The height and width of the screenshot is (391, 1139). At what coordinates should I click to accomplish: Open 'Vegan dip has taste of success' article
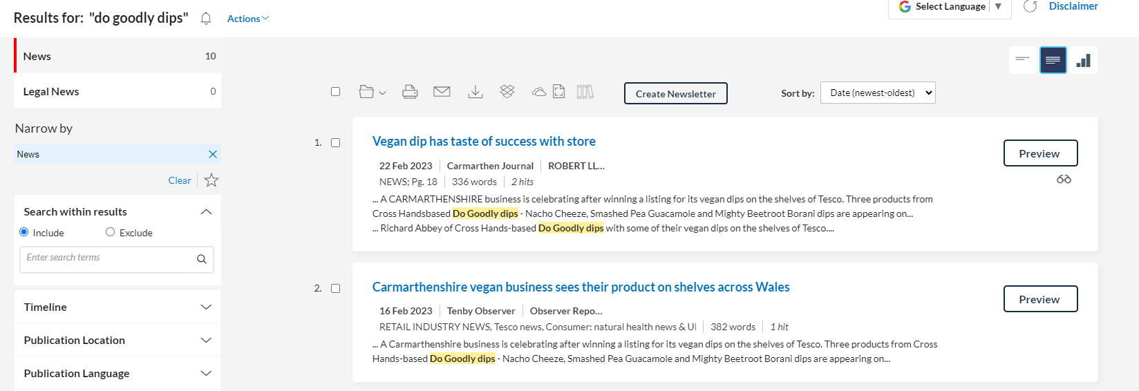483,141
